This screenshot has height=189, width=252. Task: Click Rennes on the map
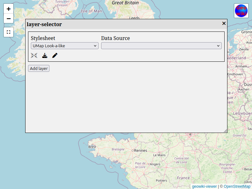point(140,151)
